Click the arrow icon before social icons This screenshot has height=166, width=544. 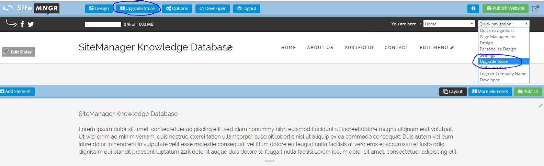point(12,23)
